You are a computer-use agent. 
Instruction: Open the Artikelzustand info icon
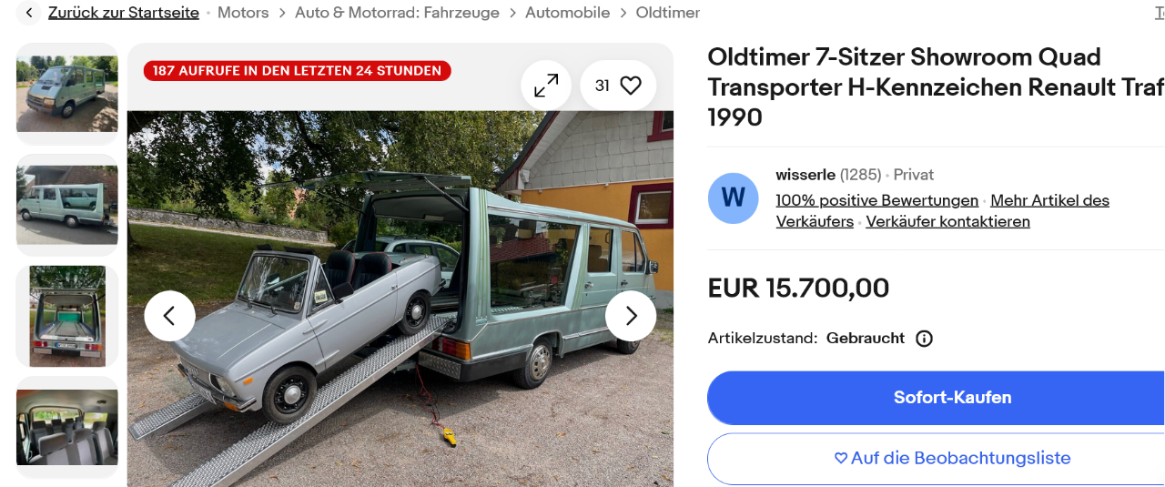924,339
